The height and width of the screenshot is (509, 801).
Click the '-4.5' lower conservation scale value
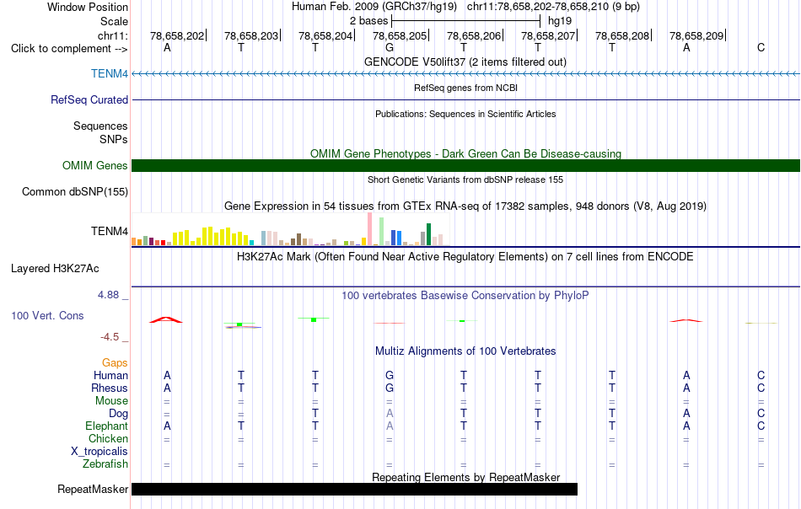[x=110, y=337]
